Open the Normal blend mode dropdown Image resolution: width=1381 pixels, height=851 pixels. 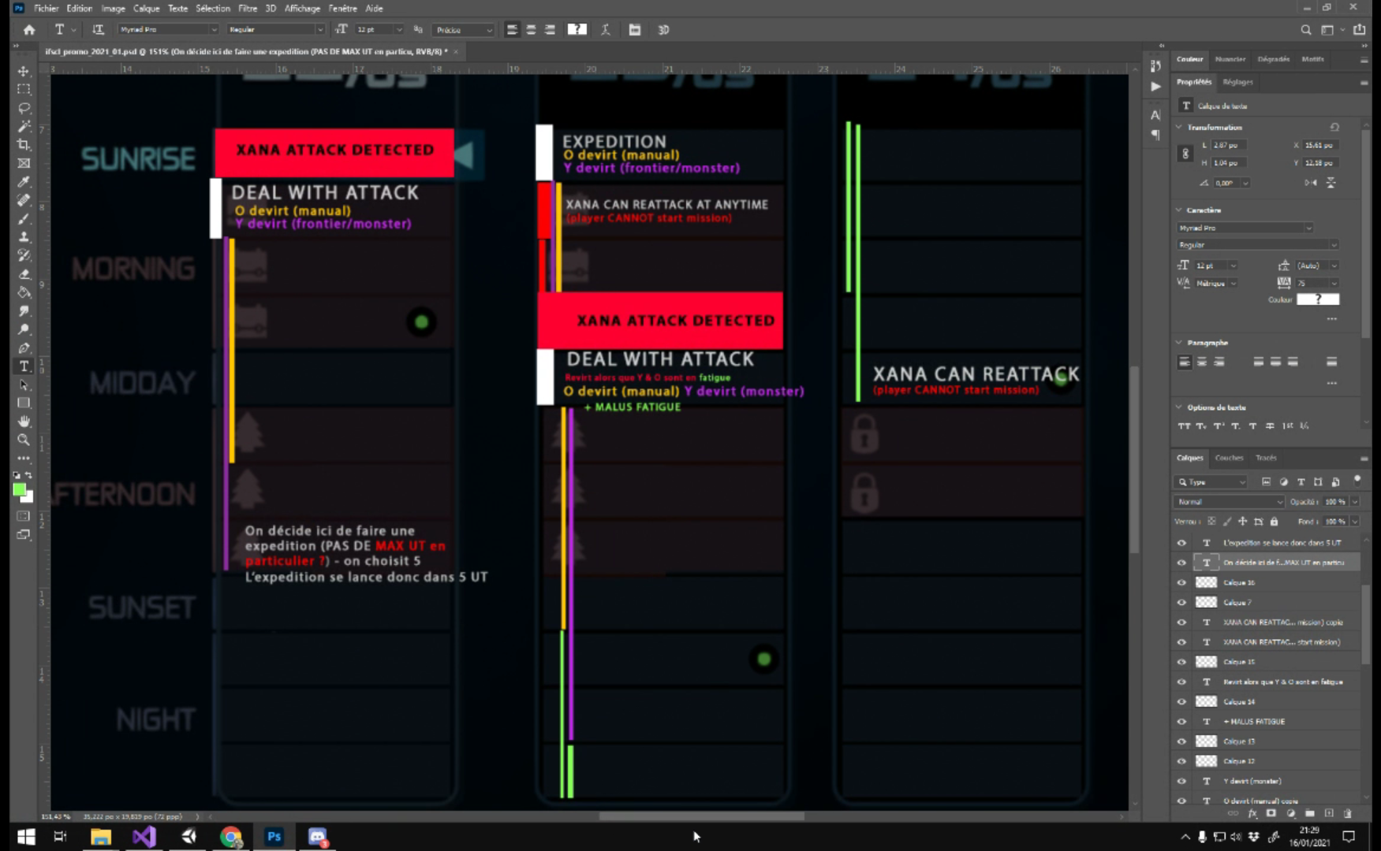(1228, 502)
